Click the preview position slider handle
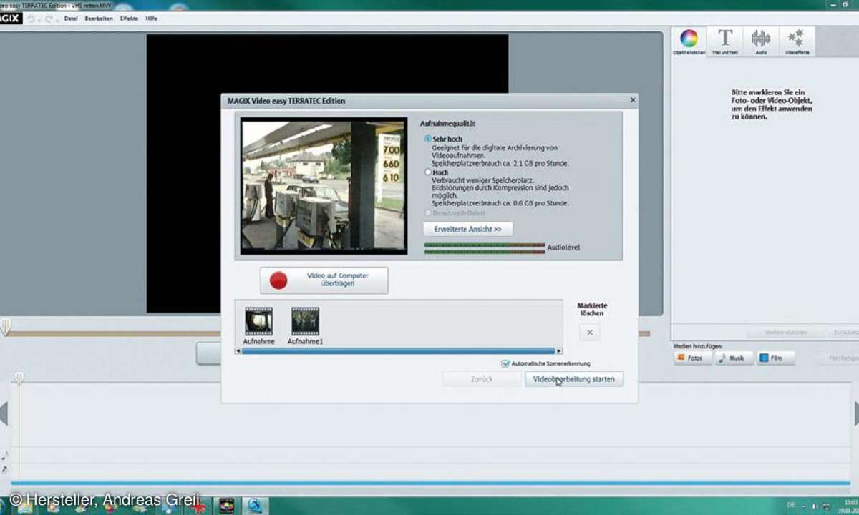The image size is (859, 515). (6, 327)
